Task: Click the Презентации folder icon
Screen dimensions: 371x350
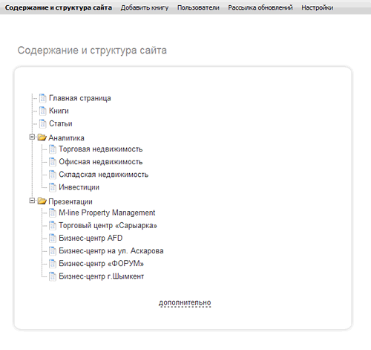Action: tap(42, 201)
